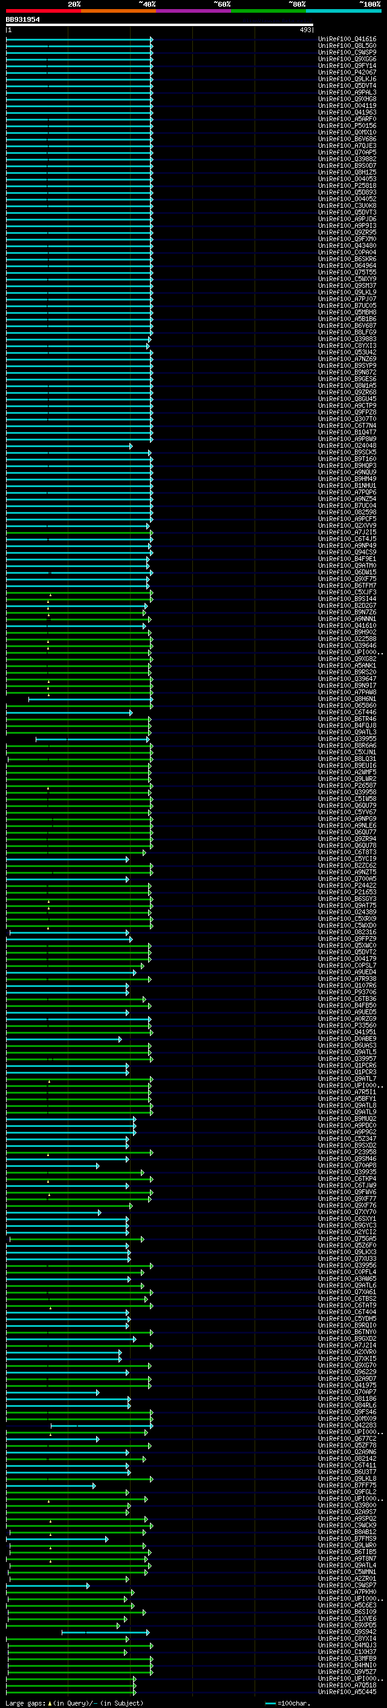The image size is (387, 1708).
Task: Select the UniRef100_Q5DVT3 hit name
Action: pos(347,212)
